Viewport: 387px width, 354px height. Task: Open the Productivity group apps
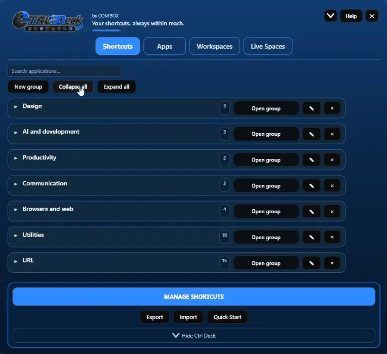pos(266,160)
